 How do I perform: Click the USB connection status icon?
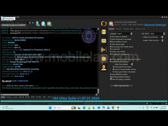click(38, 24)
